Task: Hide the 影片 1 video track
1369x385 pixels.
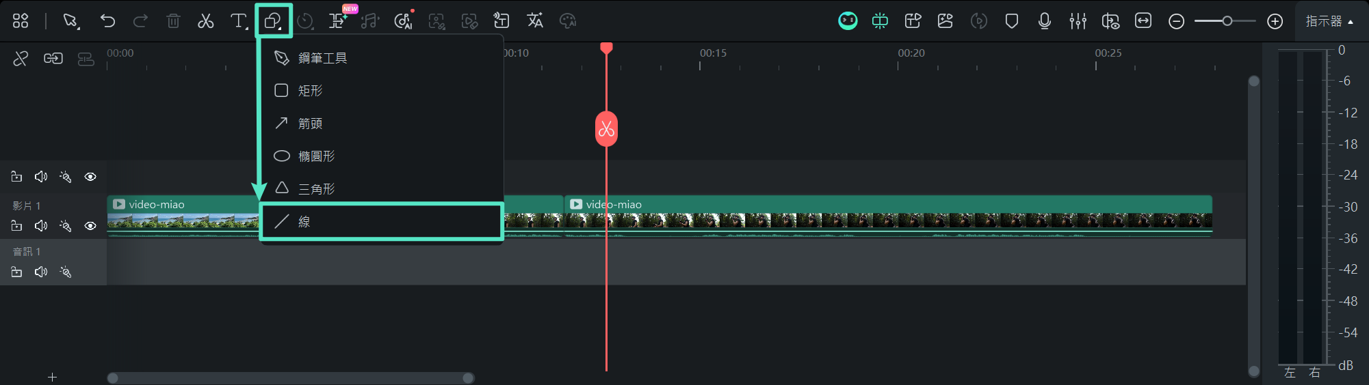Action: coord(90,226)
